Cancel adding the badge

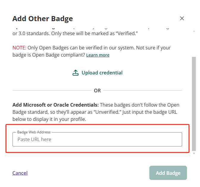[x=20, y=173]
